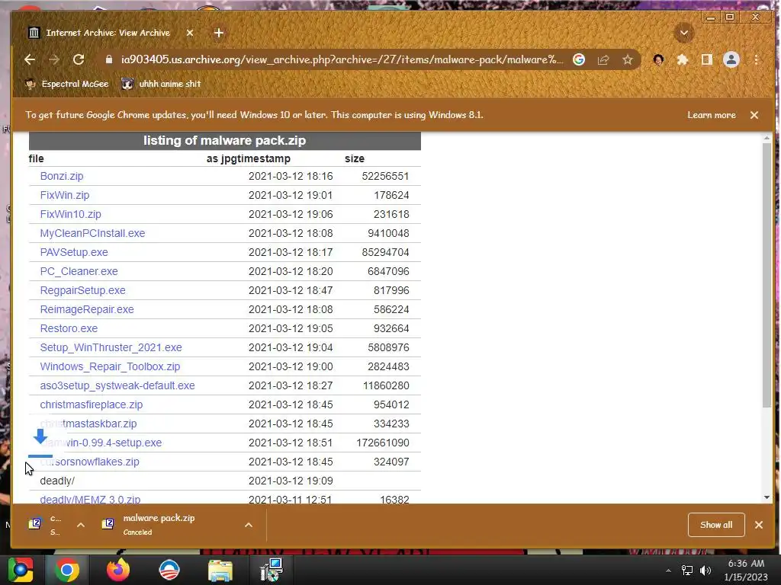Open Windows_Repair_Toolbox.zip link
Viewport: 781px width, 585px height.
coord(110,366)
